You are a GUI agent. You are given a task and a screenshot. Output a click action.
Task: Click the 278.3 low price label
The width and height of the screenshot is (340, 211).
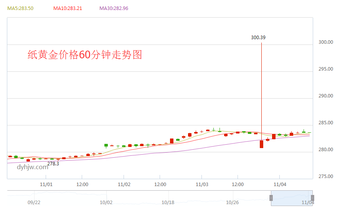53,164
